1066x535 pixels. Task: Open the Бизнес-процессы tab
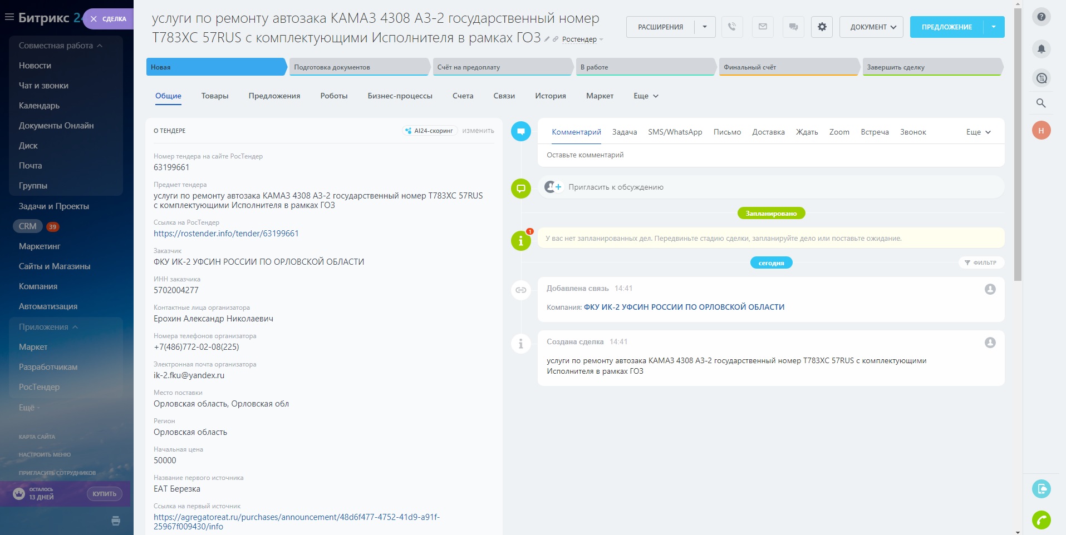(400, 96)
